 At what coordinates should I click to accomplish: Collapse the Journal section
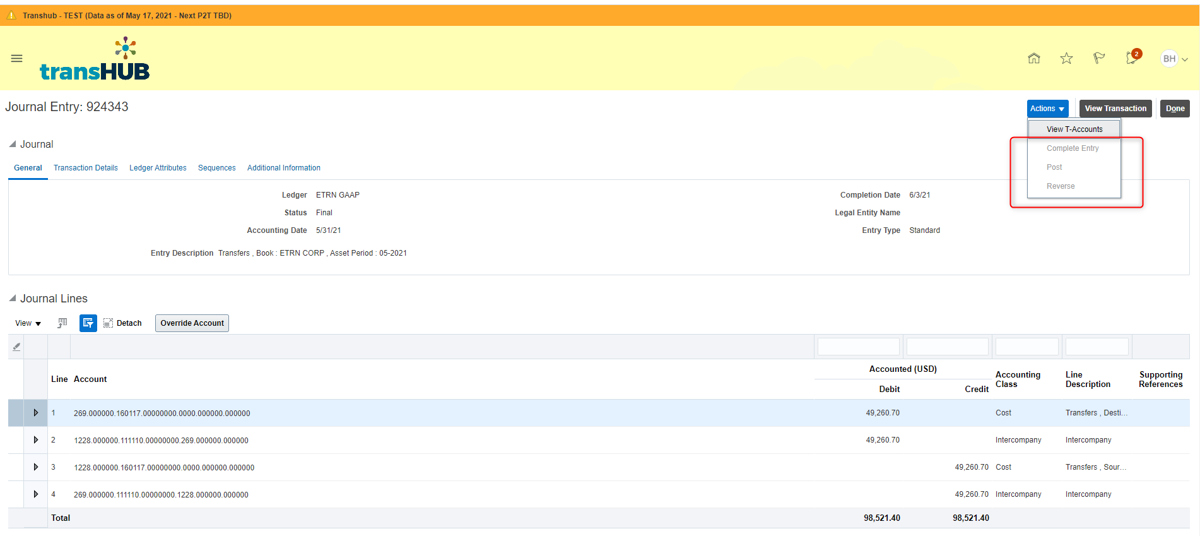12,144
